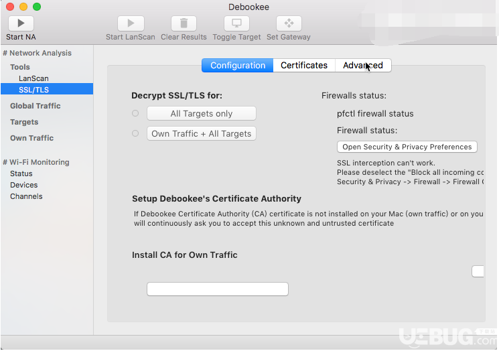Zoom Debookee with the green button
The width and height of the screenshot is (499, 351).
(x=37, y=7)
